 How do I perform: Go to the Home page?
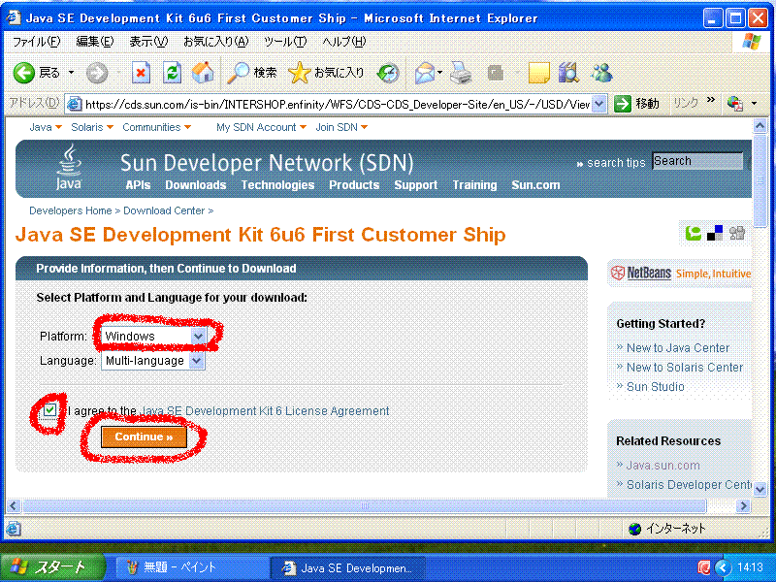tap(203, 73)
